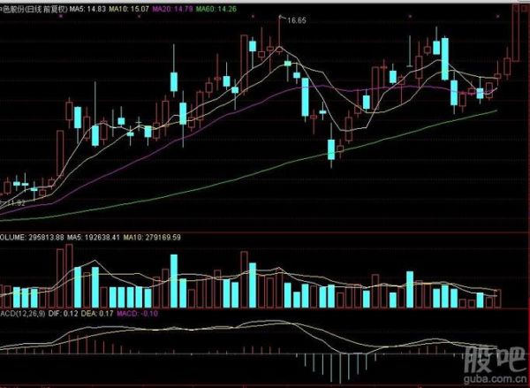530x388 pixels.
Task: Click the purple MA20: 14.78 label
Action: pyautogui.click(x=175, y=8)
